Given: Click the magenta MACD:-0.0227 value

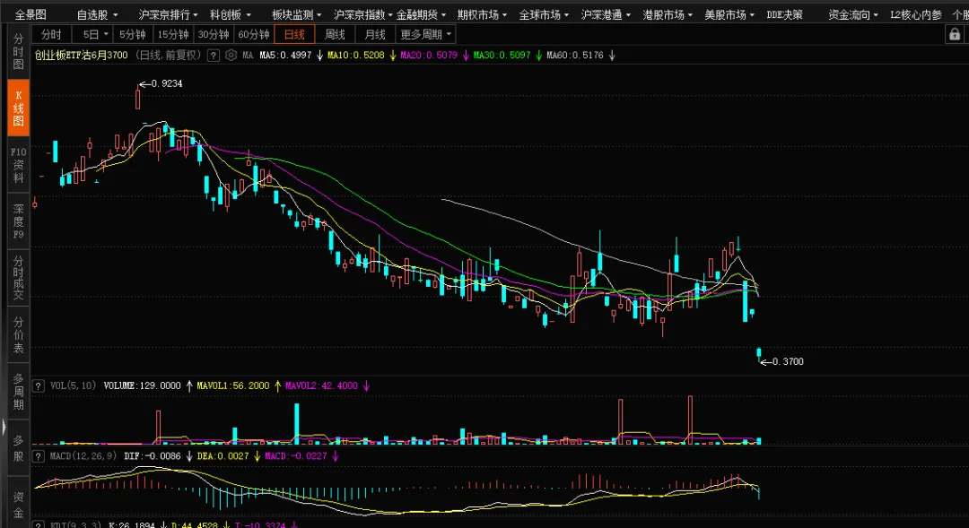Looking at the screenshot, I should click(296, 456).
